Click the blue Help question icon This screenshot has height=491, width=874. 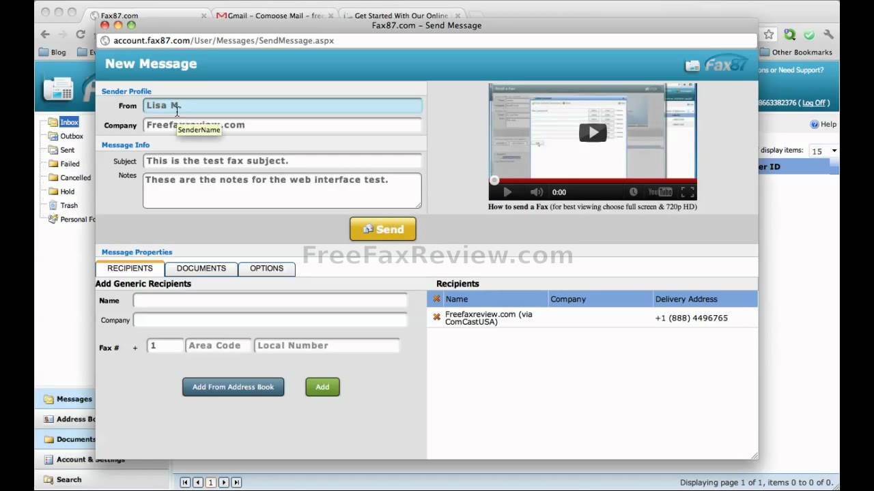coord(814,124)
